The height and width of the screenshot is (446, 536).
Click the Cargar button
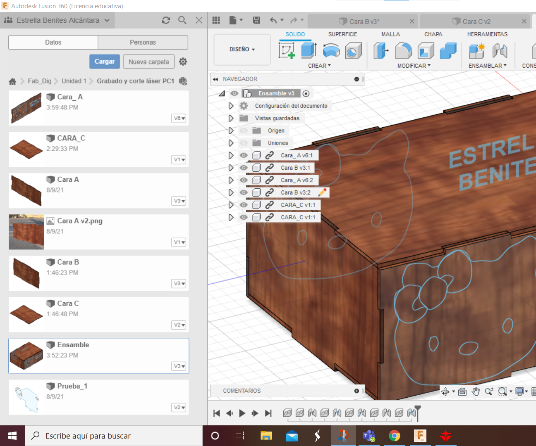104,61
